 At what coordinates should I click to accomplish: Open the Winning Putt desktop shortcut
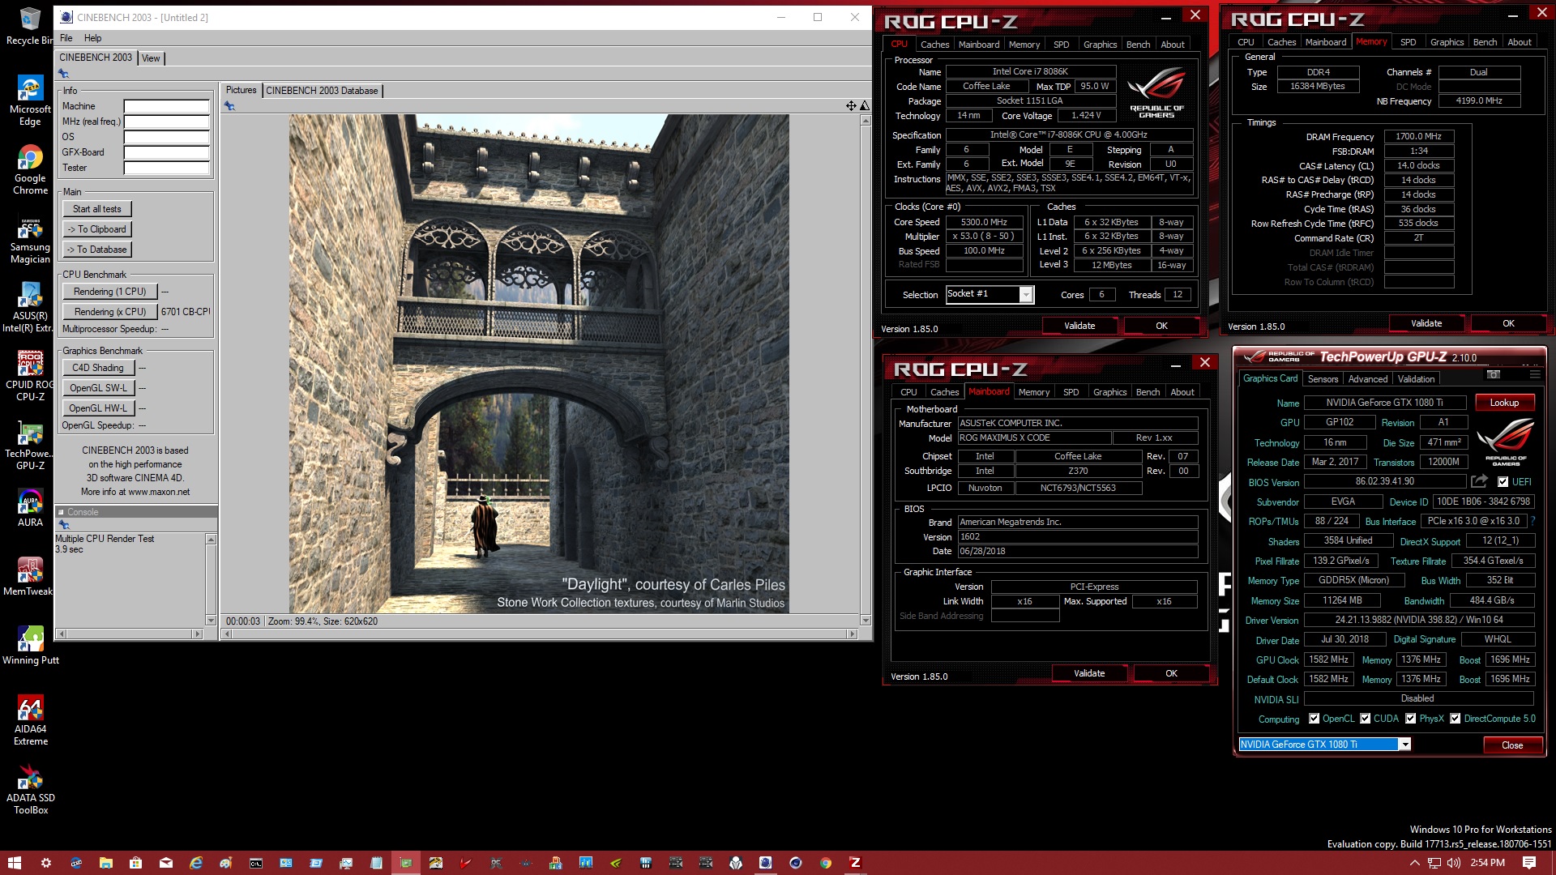point(29,646)
